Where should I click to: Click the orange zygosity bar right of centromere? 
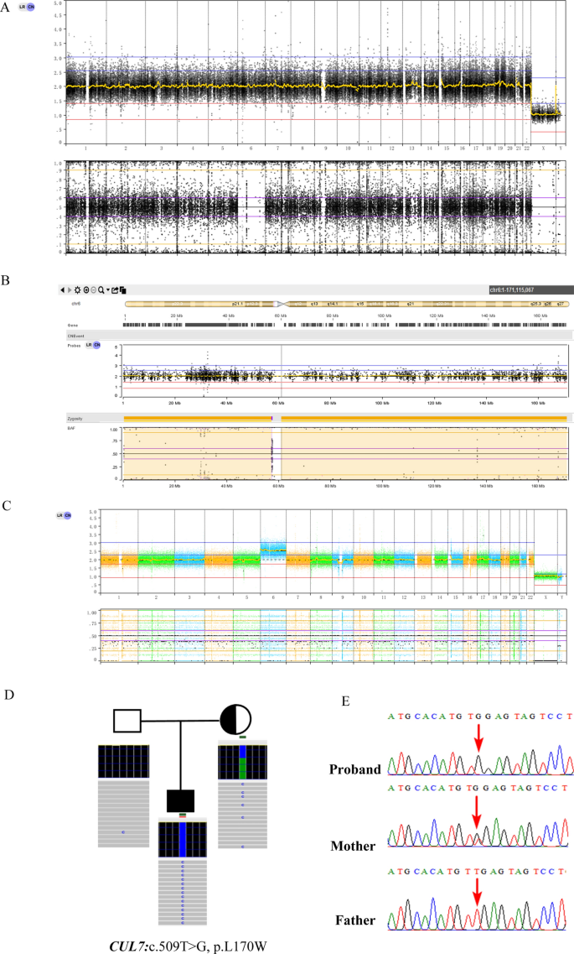(424, 418)
